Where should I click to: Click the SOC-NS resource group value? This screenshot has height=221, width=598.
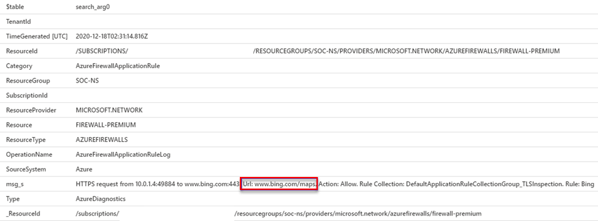click(x=87, y=81)
